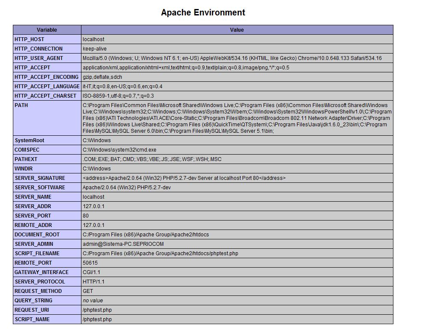This screenshot has height=334, width=441.
Task: Click the Apache Environment heading
Action: click(203, 12)
